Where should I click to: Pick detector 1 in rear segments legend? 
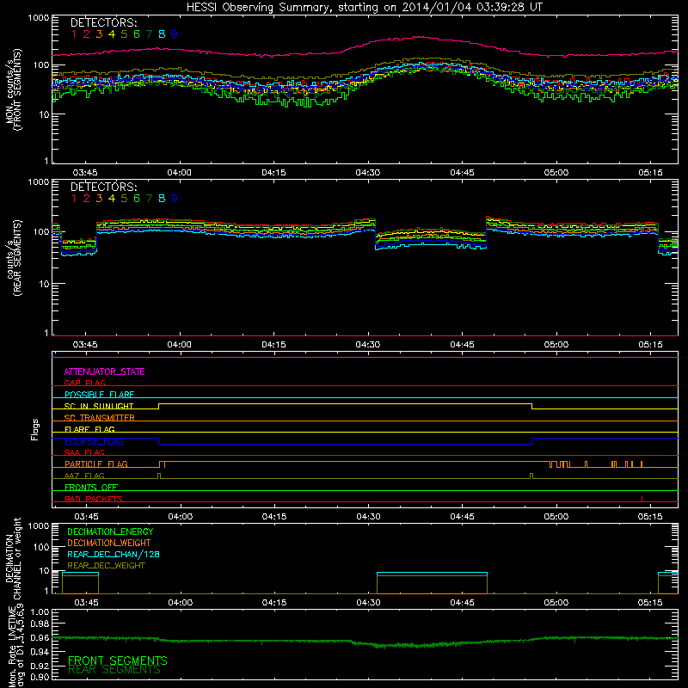[x=74, y=199]
